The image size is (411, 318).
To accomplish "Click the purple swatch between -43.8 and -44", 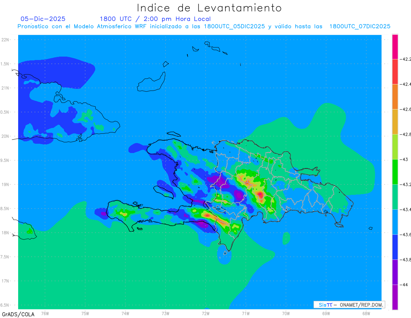I will click(x=395, y=272).
